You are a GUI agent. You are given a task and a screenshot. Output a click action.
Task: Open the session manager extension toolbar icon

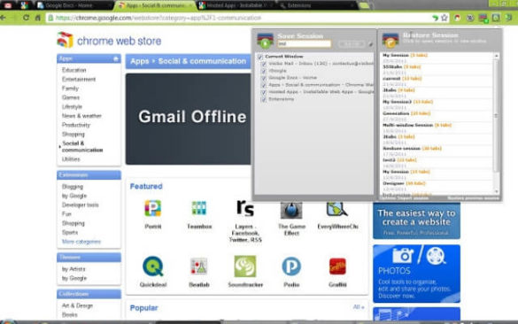(483, 18)
